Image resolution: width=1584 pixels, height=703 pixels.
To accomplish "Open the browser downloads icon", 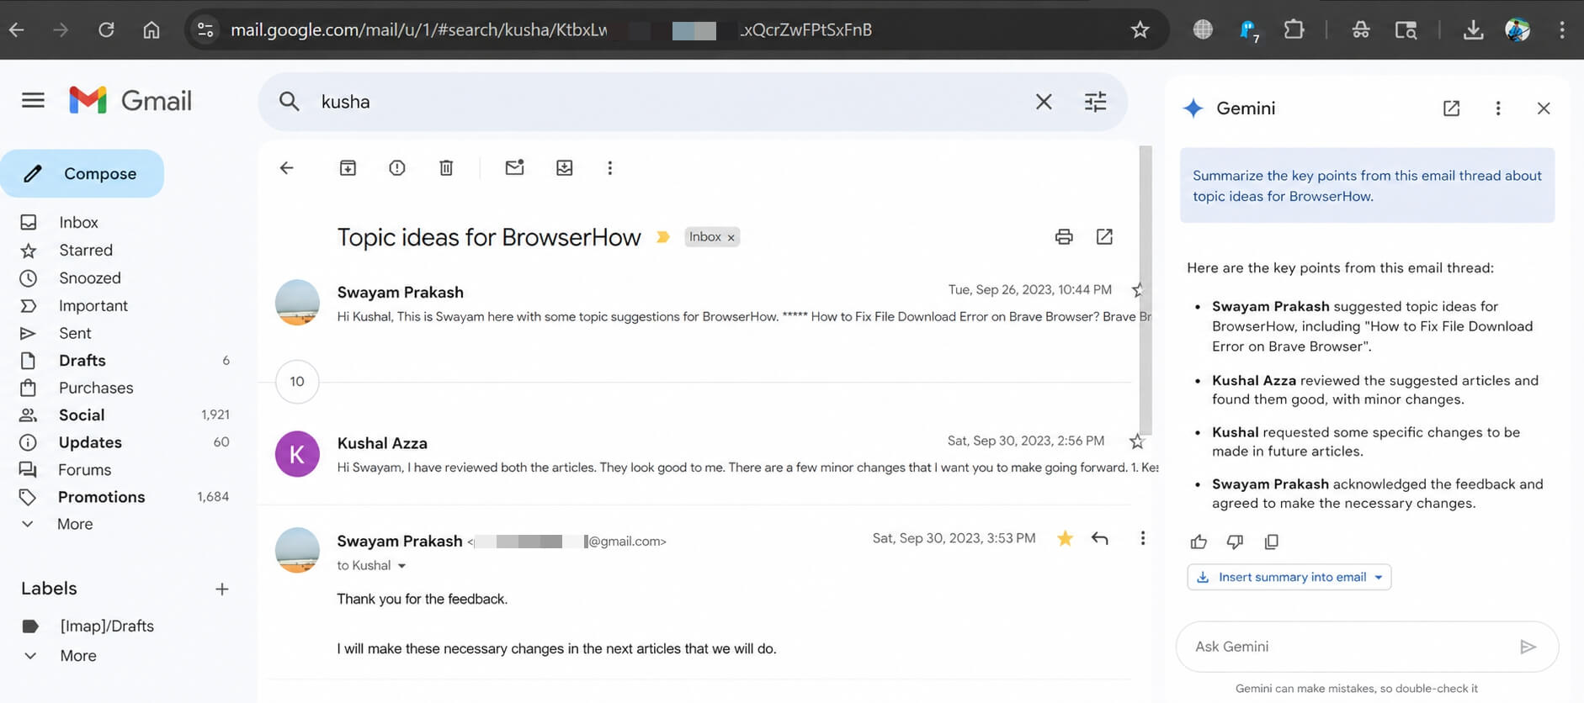I will [1473, 30].
